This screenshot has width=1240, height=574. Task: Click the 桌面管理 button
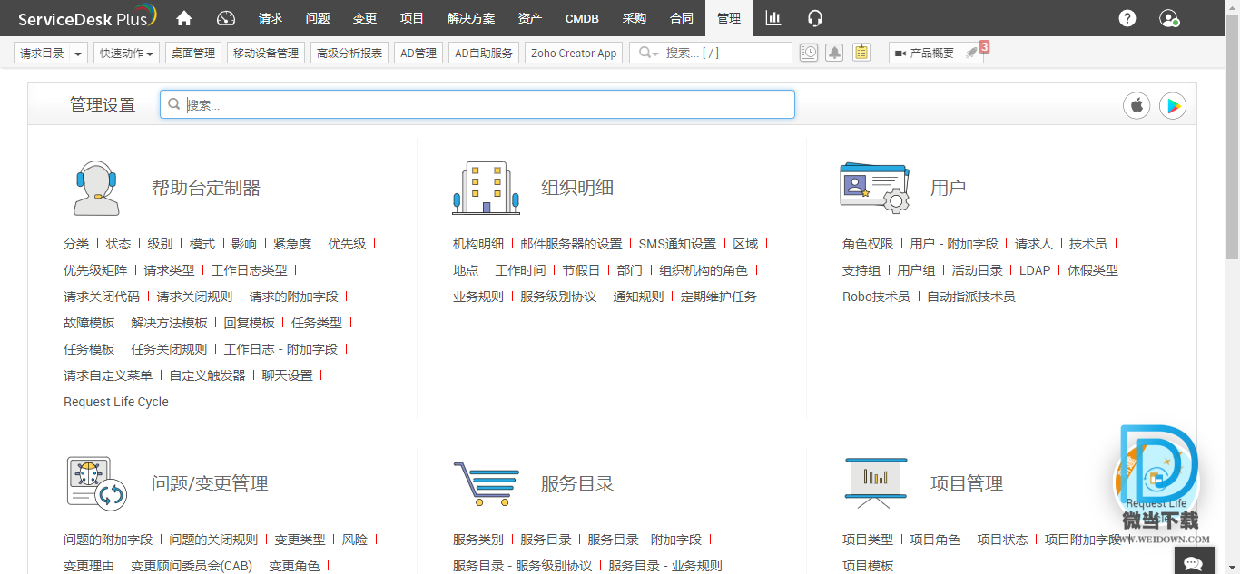coord(193,54)
